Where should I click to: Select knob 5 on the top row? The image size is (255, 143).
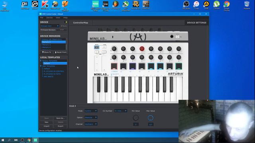[151, 48]
